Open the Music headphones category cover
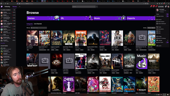The image size is (170, 96). click(x=142, y=61)
